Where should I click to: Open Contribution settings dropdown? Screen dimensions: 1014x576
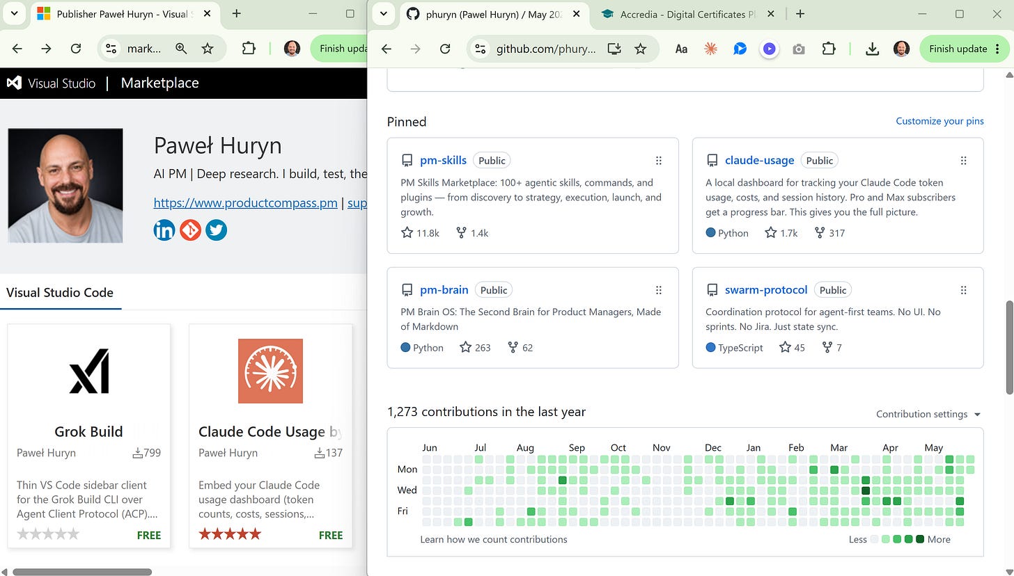[x=928, y=414]
